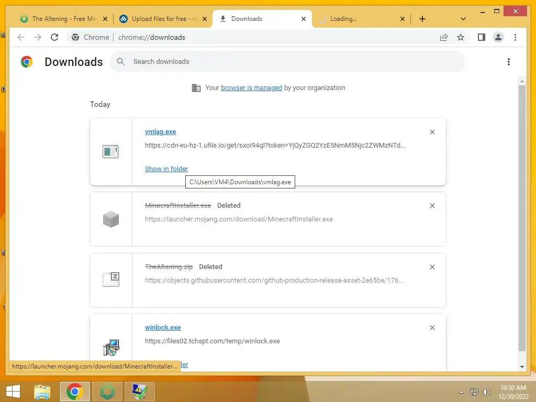Open File Explorer from the taskbar
536x402 pixels.
[42, 392]
